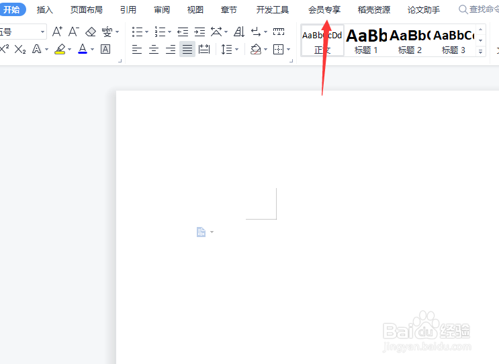Expand bullet list style arrow

pos(146,32)
